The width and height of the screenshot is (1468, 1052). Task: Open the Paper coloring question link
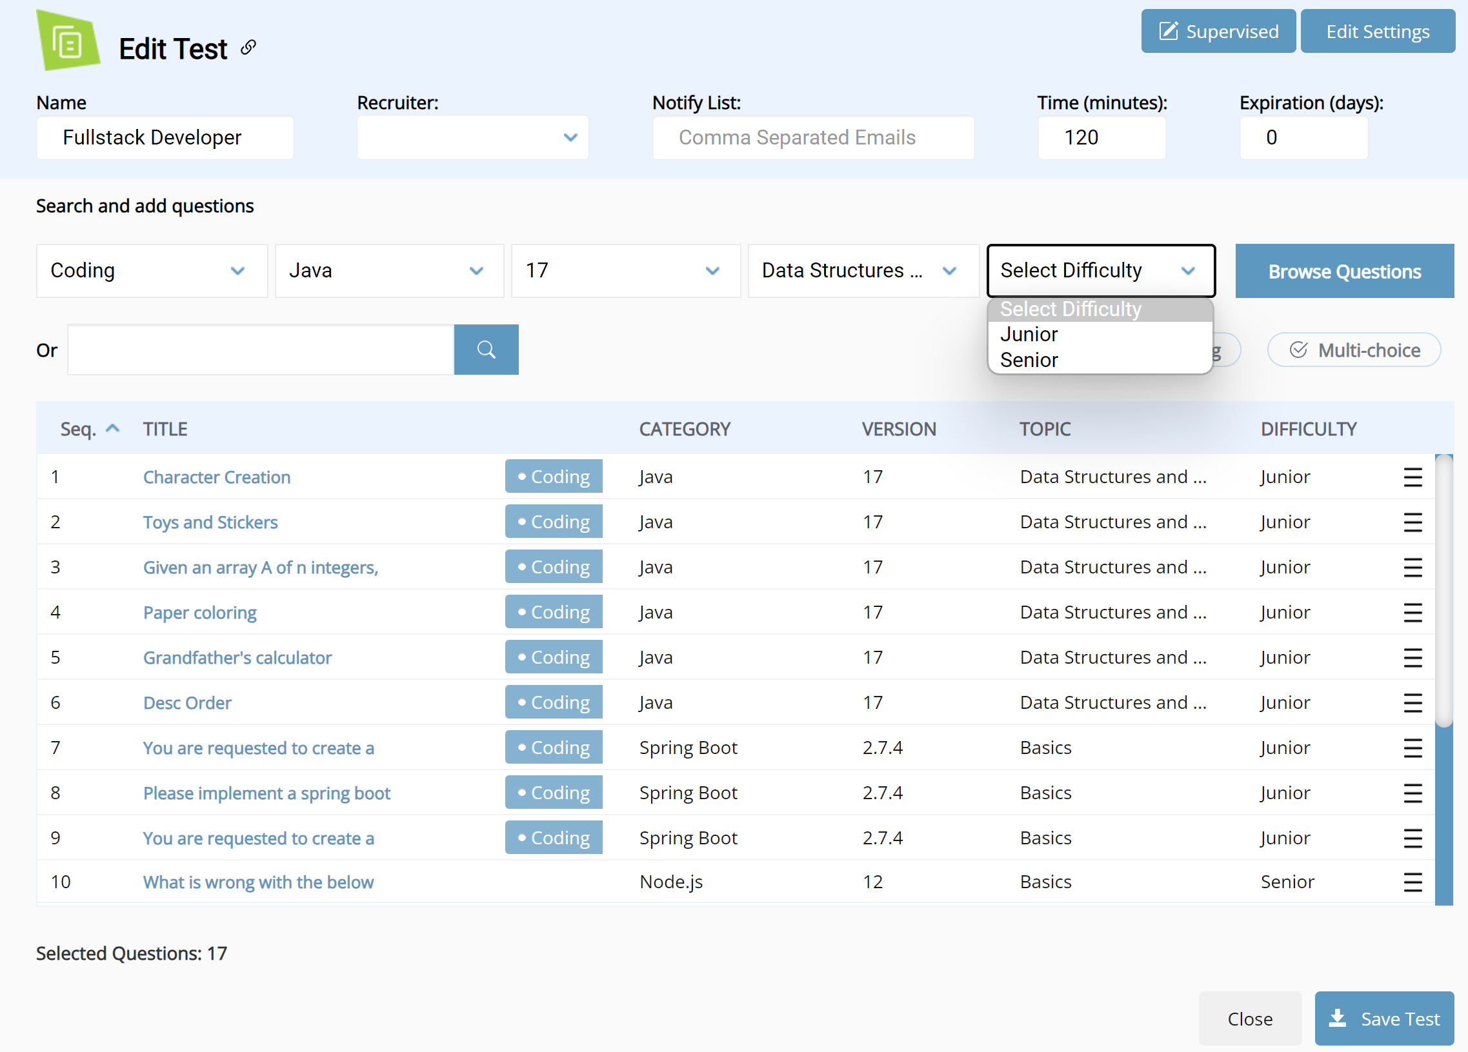coord(200,612)
